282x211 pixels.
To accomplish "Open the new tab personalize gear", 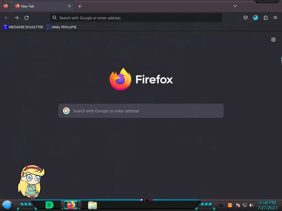I will pyautogui.click(x=273, y=40).
